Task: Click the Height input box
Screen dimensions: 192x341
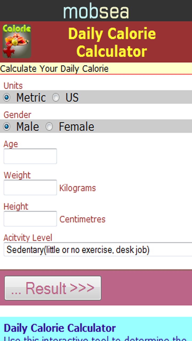Action: point(30,218)
